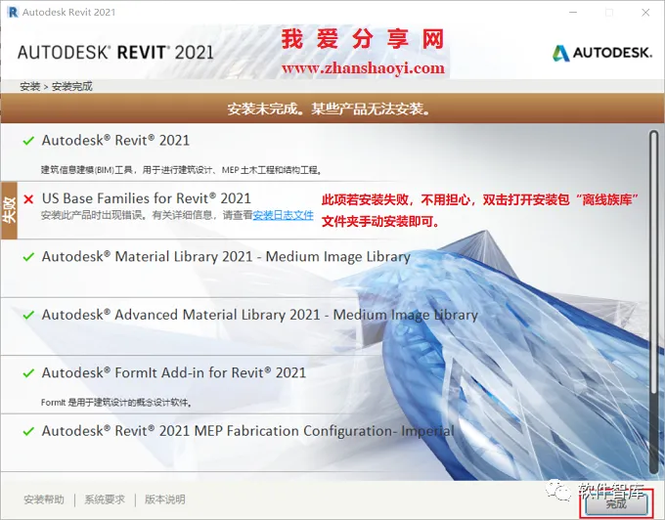Click checkmark beside MEP Fabrication Configuration Imperial
This screenshot has width=665, height=520.
(28, 431)
